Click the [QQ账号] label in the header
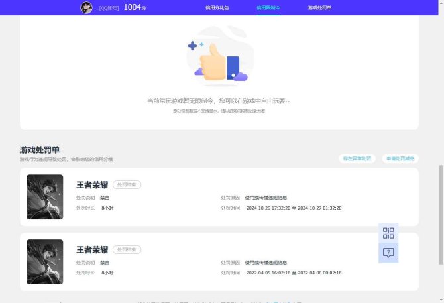444x303 pixels. click(x=109, y=8)
